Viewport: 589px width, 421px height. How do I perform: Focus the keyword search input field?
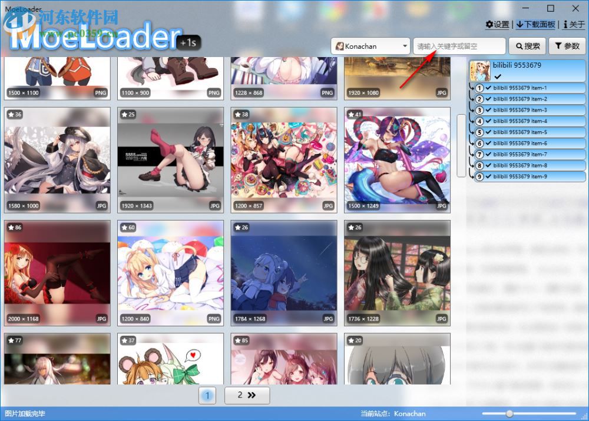459,46
